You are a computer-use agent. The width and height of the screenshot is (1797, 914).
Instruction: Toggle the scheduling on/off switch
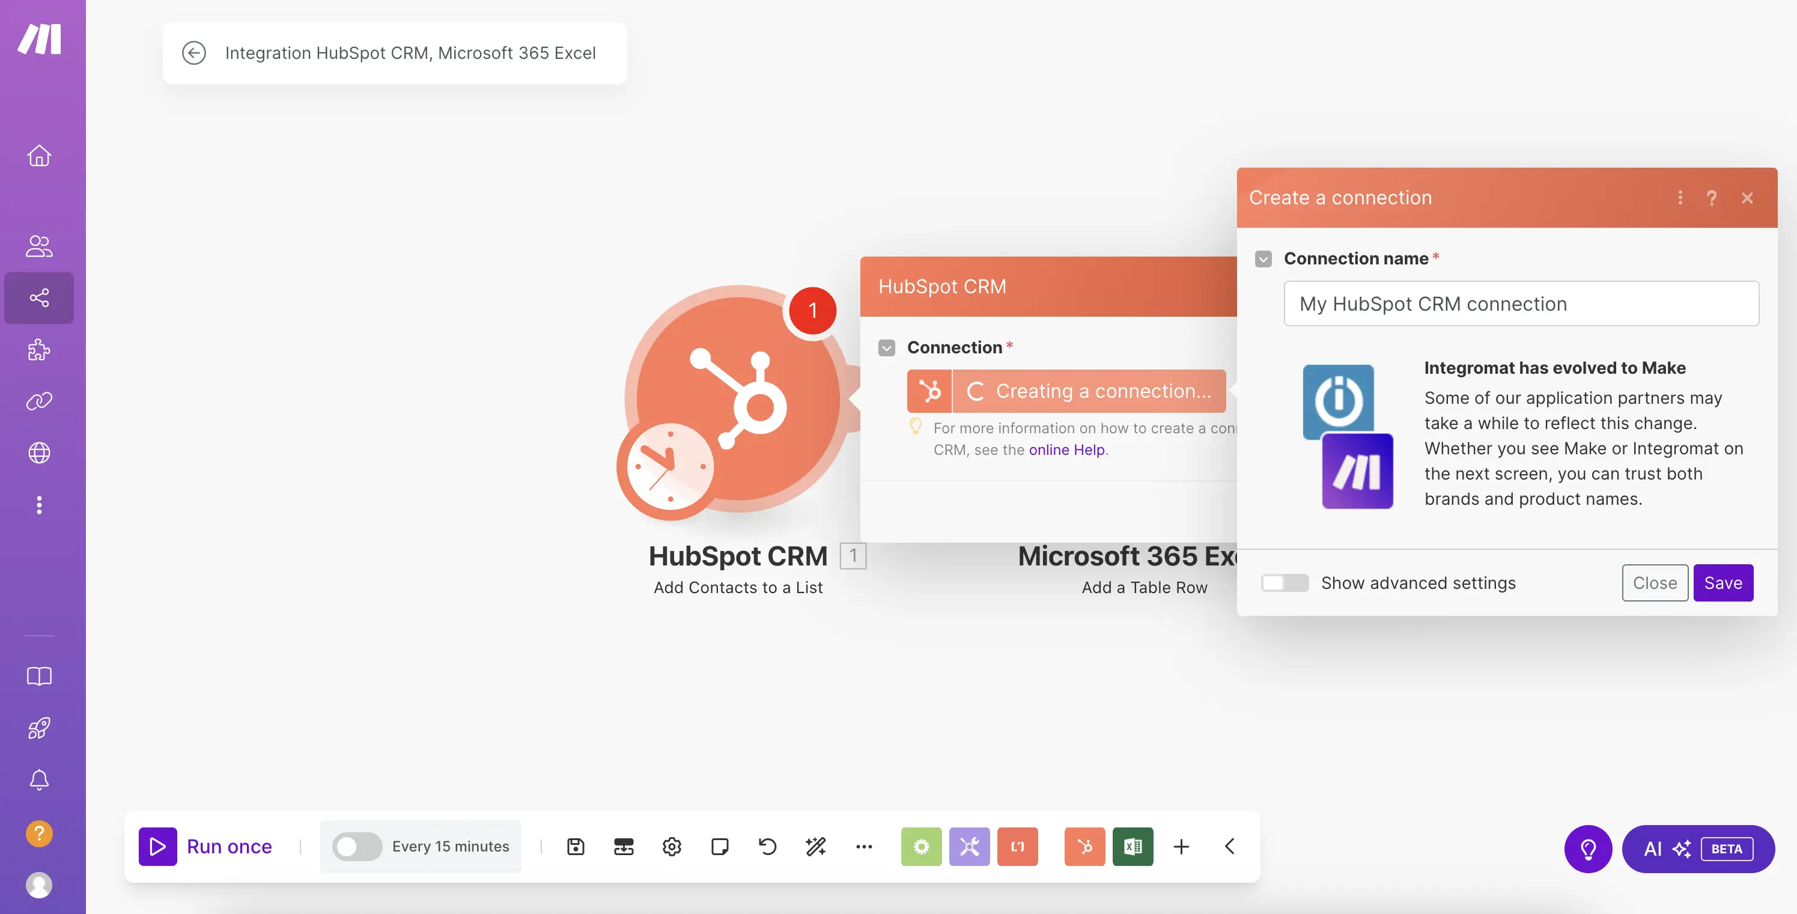pyautogui.click(x=356, y=846)
